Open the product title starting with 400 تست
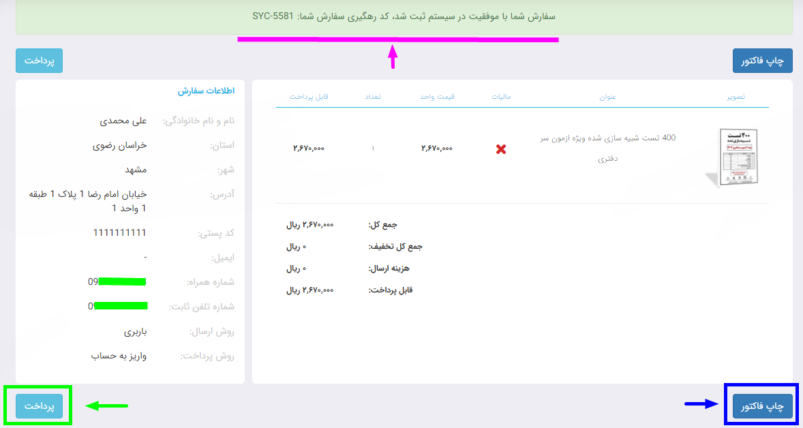The width and height of the screenshot is (803, 428). 607,148
